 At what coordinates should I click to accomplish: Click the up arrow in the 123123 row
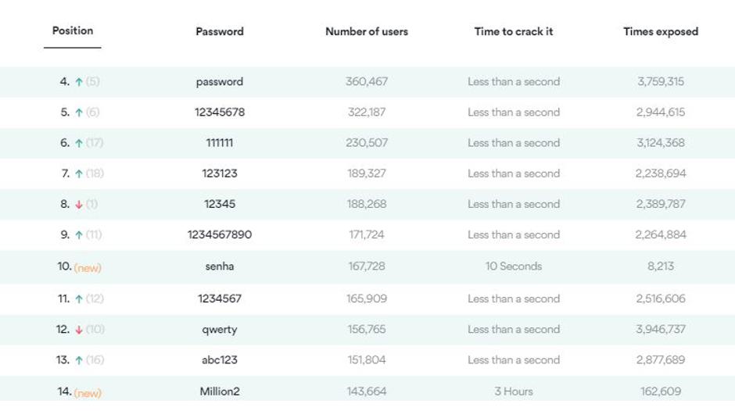[78, 174]
